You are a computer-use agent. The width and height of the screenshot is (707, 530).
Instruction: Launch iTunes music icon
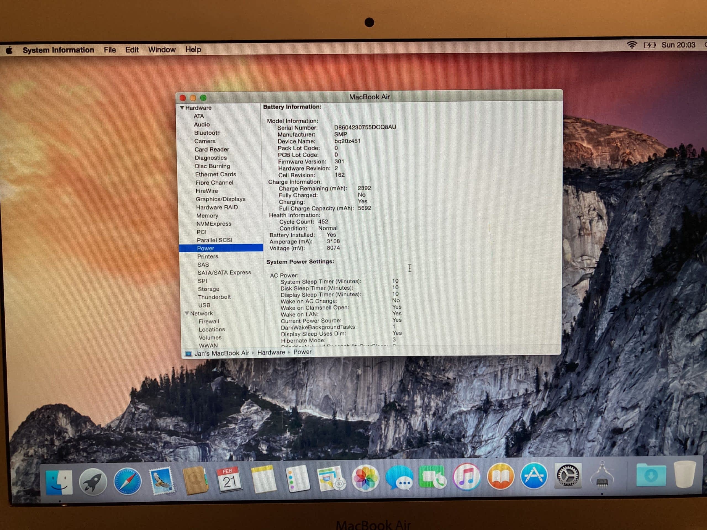(x=466, y=477)
